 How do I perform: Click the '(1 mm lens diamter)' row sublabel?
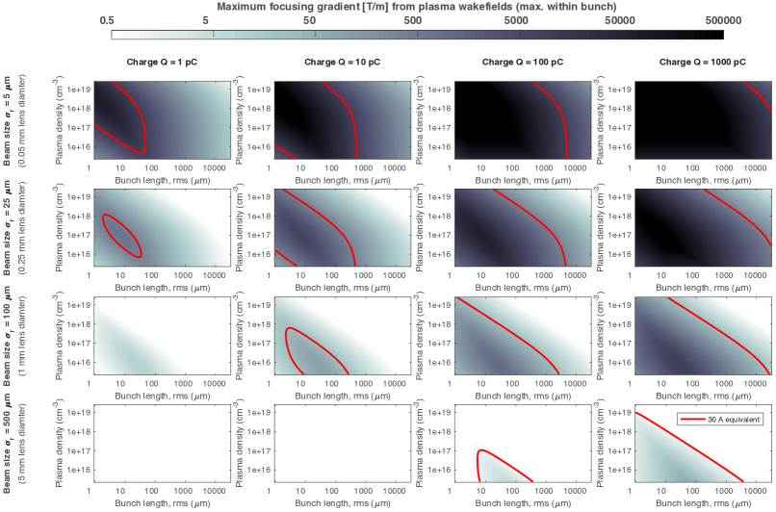pyautogui.click(x=23, y=336)
